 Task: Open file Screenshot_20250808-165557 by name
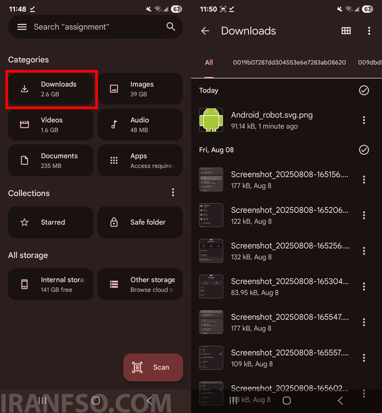(x=289, y=353)
